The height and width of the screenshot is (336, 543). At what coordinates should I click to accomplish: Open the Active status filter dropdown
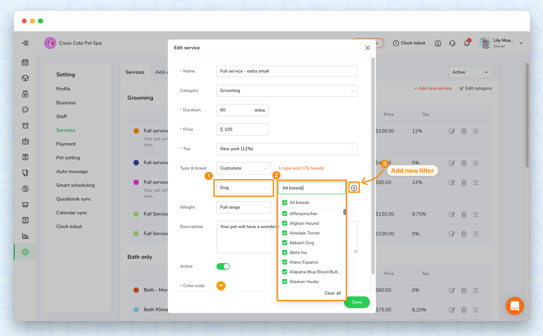471,72
